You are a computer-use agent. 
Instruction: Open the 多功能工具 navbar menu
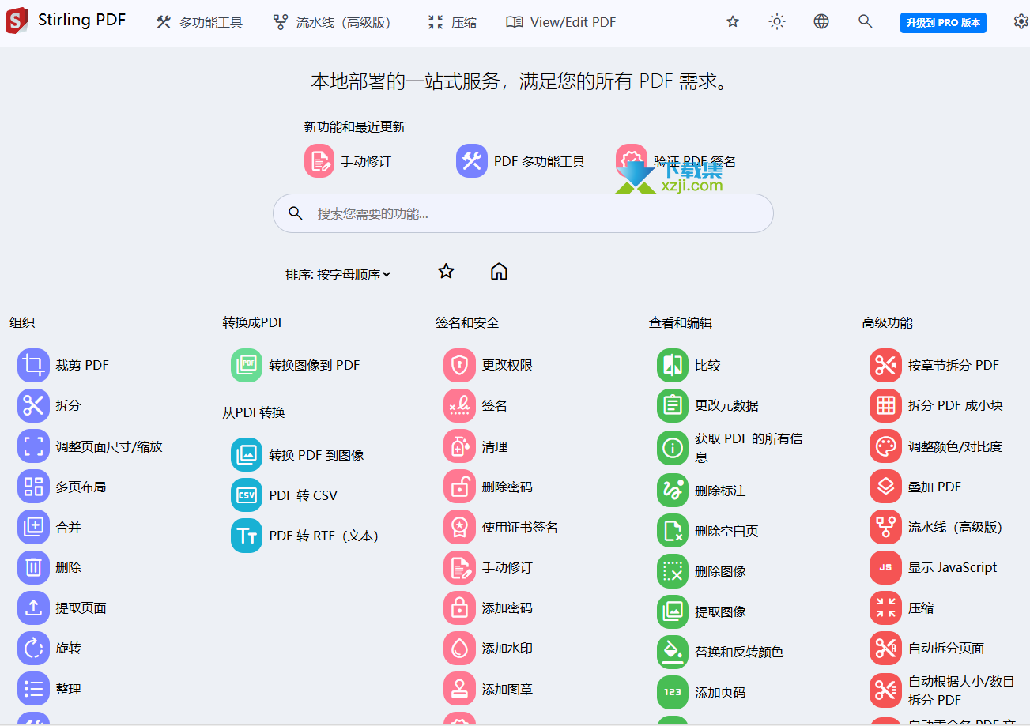point(199,22)
